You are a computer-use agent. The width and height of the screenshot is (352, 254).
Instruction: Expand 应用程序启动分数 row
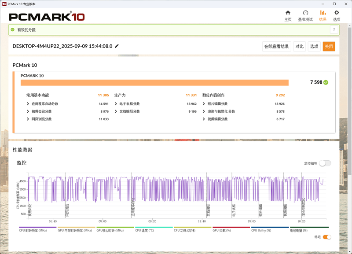coord(28,104)
